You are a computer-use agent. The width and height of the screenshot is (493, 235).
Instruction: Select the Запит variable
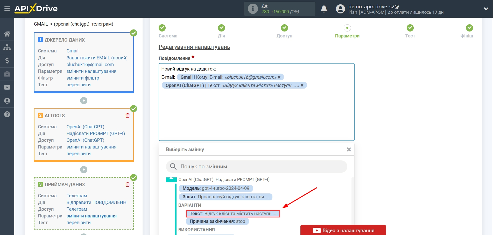[x=226, y=197]
